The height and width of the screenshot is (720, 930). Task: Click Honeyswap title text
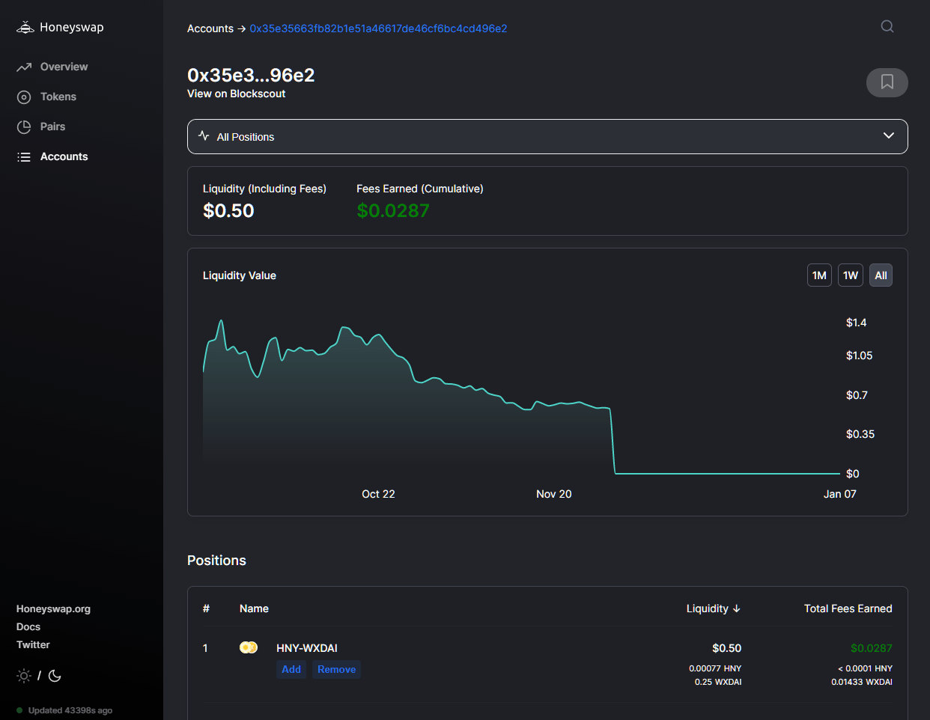tap(72, 28)
